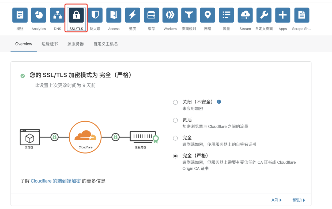Open the Stream cloud icon
This screenshot has width=332, height=209.
tap(245, 15)
